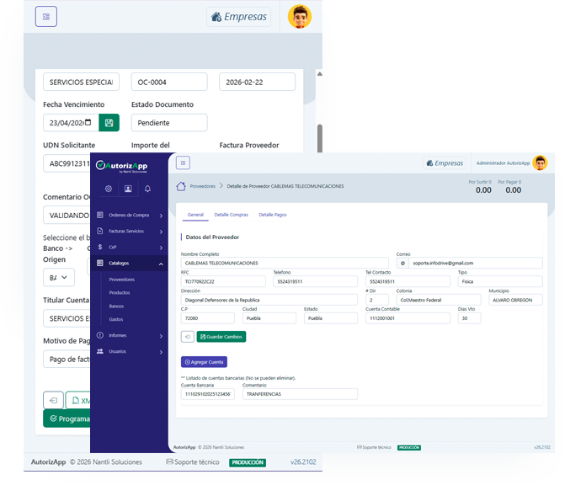565x485 pixels.
Task: Click scroll up arrow in back window
Action: pos(320,74)
